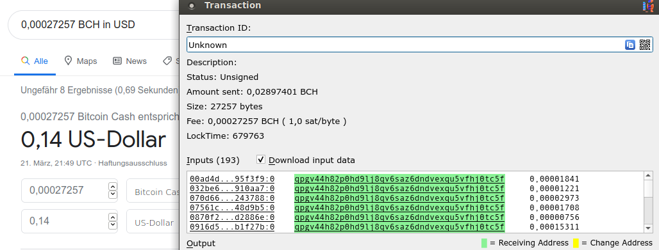Image resolution: width=659 pixels, height=250 pixels.
Task: Click the Fee line showing 0,00027257 BCH
Action: point(267,121)
